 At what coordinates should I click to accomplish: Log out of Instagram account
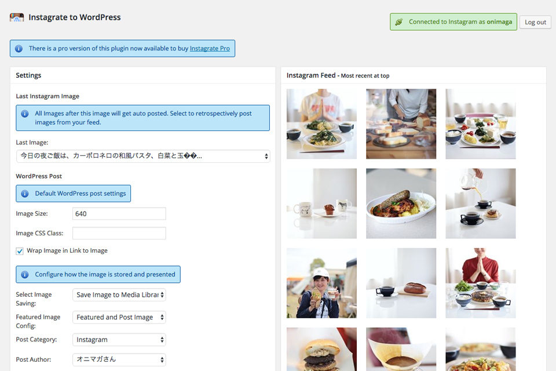pos(535,22)
